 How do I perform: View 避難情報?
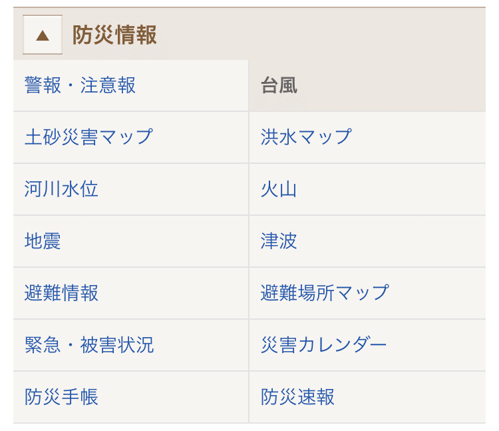61,293
